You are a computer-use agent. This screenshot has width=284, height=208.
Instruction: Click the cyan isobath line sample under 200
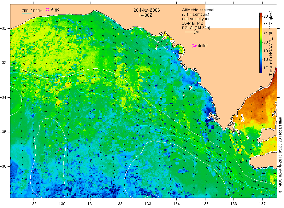point(27,14)
